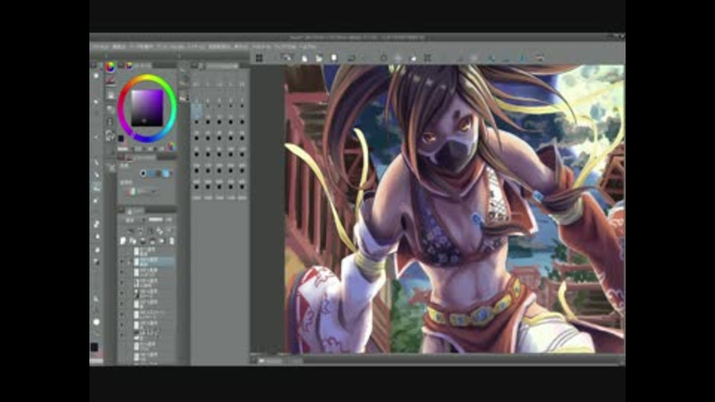Pick a color in the purple color square
Image resolution: width=715 pixels, height=402 pixels.
tap(146, 106)
